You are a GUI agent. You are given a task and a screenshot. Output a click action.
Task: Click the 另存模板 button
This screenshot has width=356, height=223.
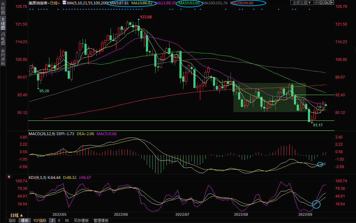pyautogui.click(x=81, y=221)
